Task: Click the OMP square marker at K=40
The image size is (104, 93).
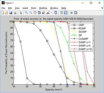Action: pos(54,54)
